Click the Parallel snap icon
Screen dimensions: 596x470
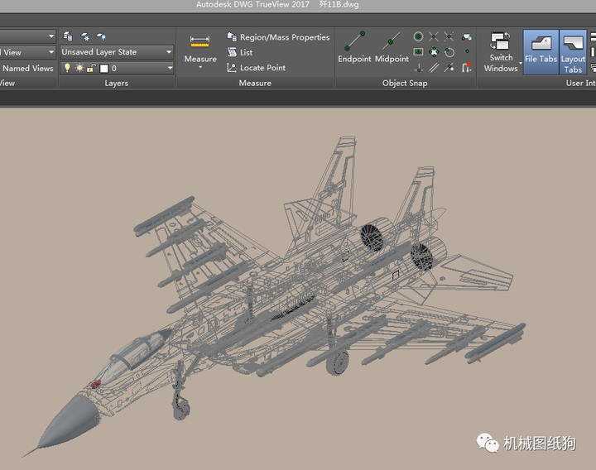coord(434,68)
